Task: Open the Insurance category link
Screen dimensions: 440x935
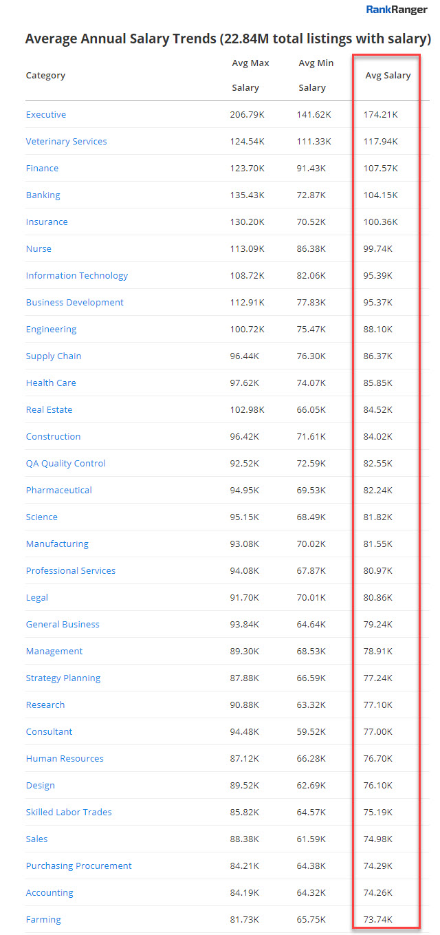Action: click(x=47, y=222)
